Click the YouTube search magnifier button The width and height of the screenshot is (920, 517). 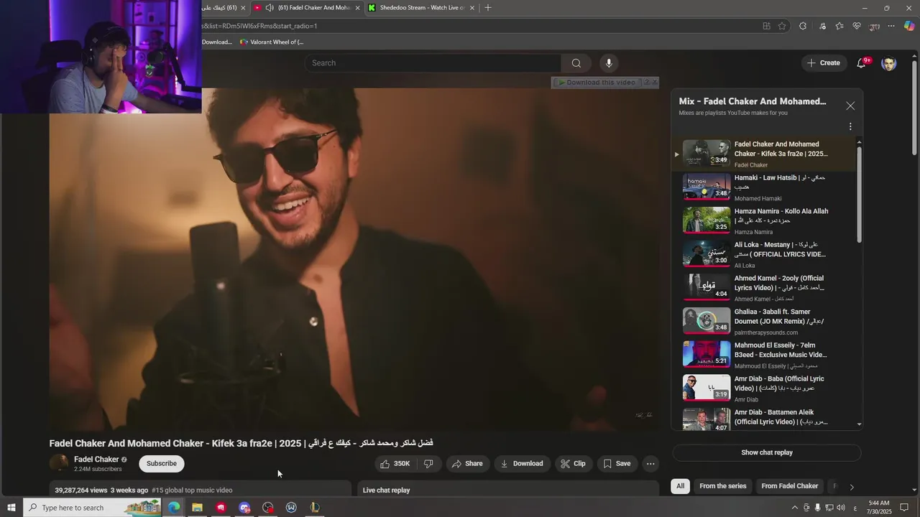click(x=576, y=63)
